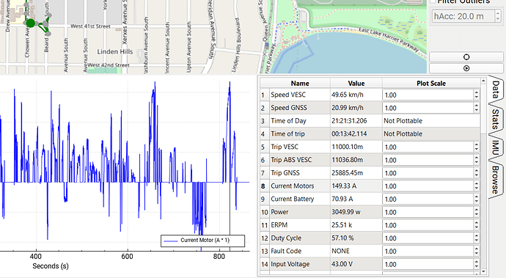Screen dimensions: 506x278
Task: Click the table scrollbar down arrow
Action: pos(483,272)
